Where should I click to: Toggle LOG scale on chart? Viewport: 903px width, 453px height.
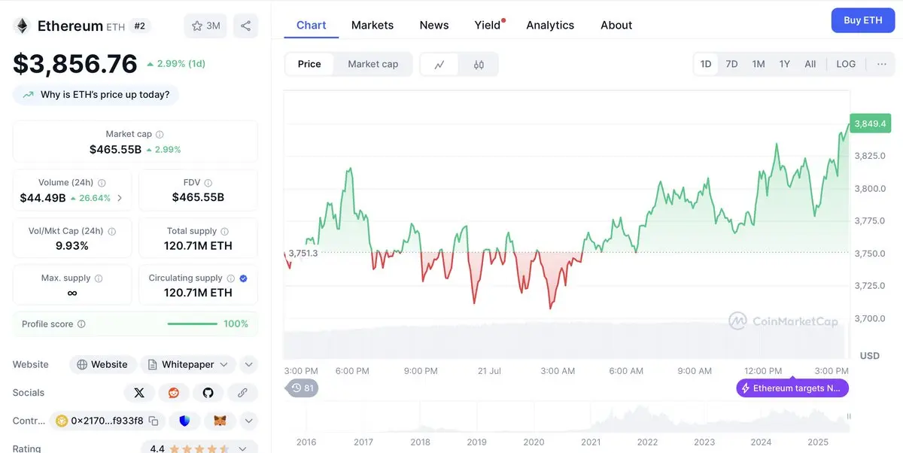[846, 64]
